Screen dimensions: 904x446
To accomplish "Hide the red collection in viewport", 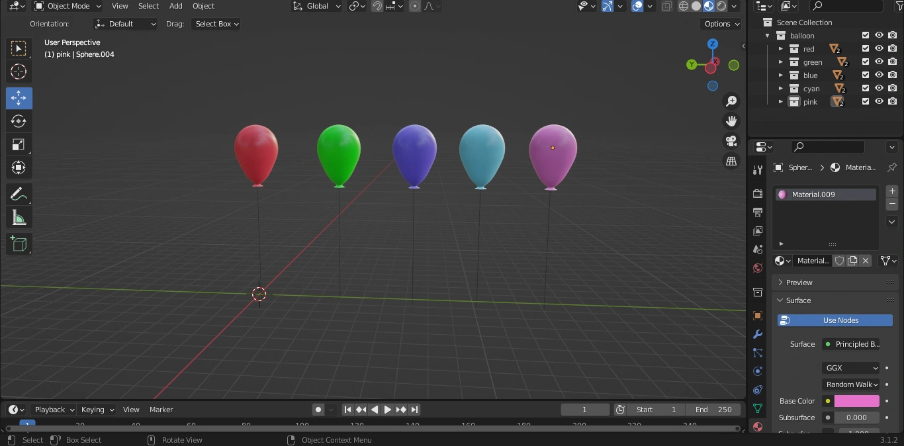I will (879, 48).
